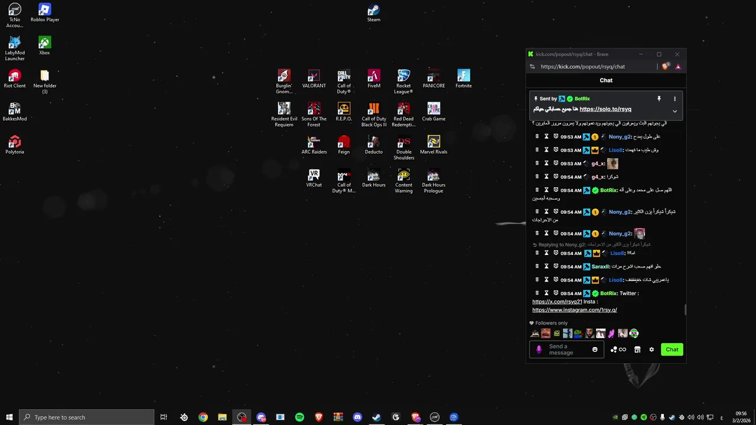Click the Riot Client desktop icon
The height and width of the screenshot is (425, 756).
tap(15, 79)
